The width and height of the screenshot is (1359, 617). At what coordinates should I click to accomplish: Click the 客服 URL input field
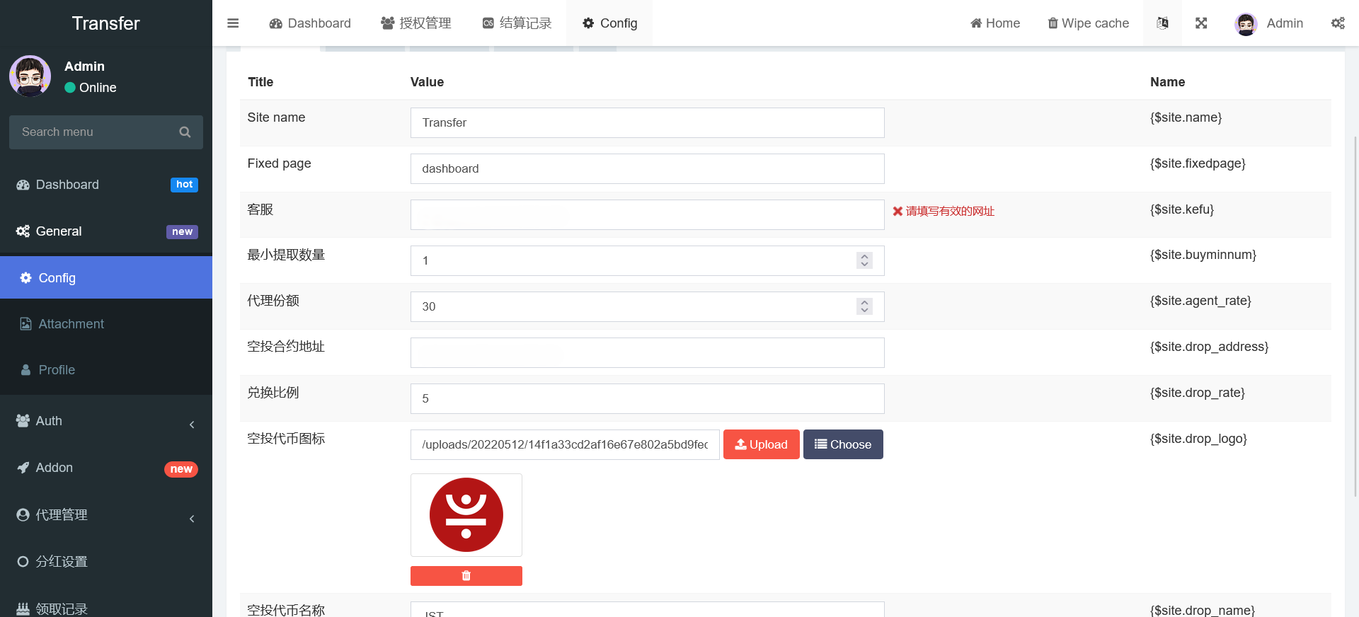(x=647, y=214)
